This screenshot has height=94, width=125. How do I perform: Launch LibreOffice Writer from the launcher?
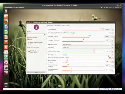pyautogui.click(x=6, y=27)
